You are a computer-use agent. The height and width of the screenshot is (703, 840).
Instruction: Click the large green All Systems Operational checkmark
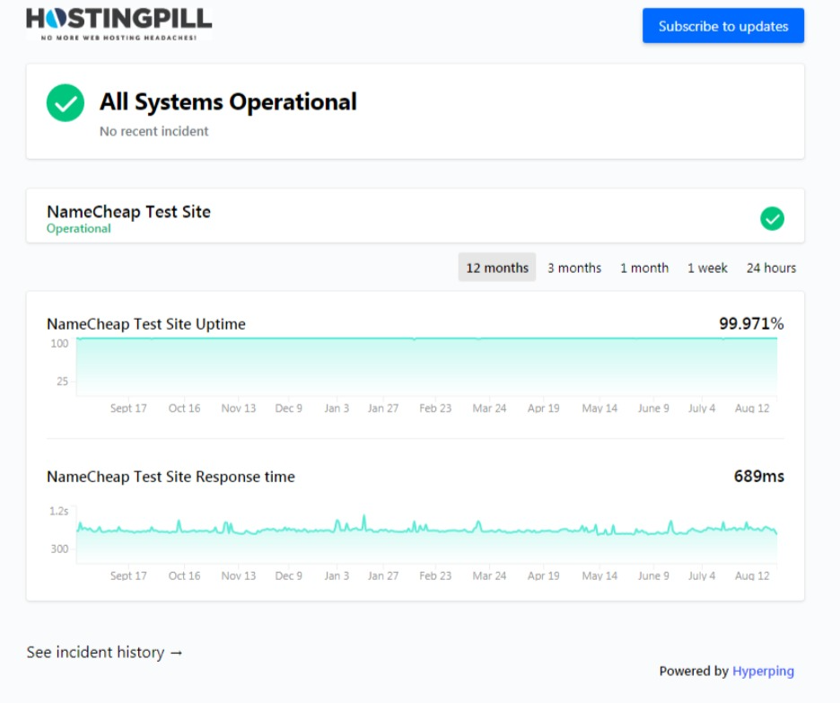pos(66,103)
